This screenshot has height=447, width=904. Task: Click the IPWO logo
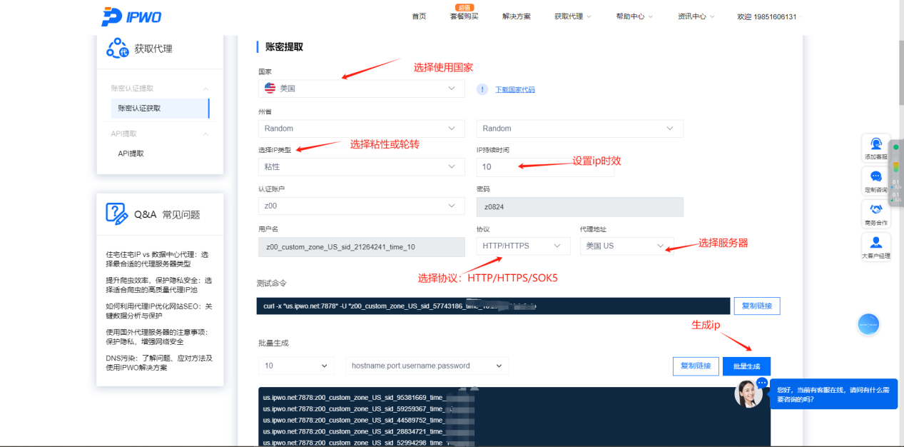click(x=131, y=16)
